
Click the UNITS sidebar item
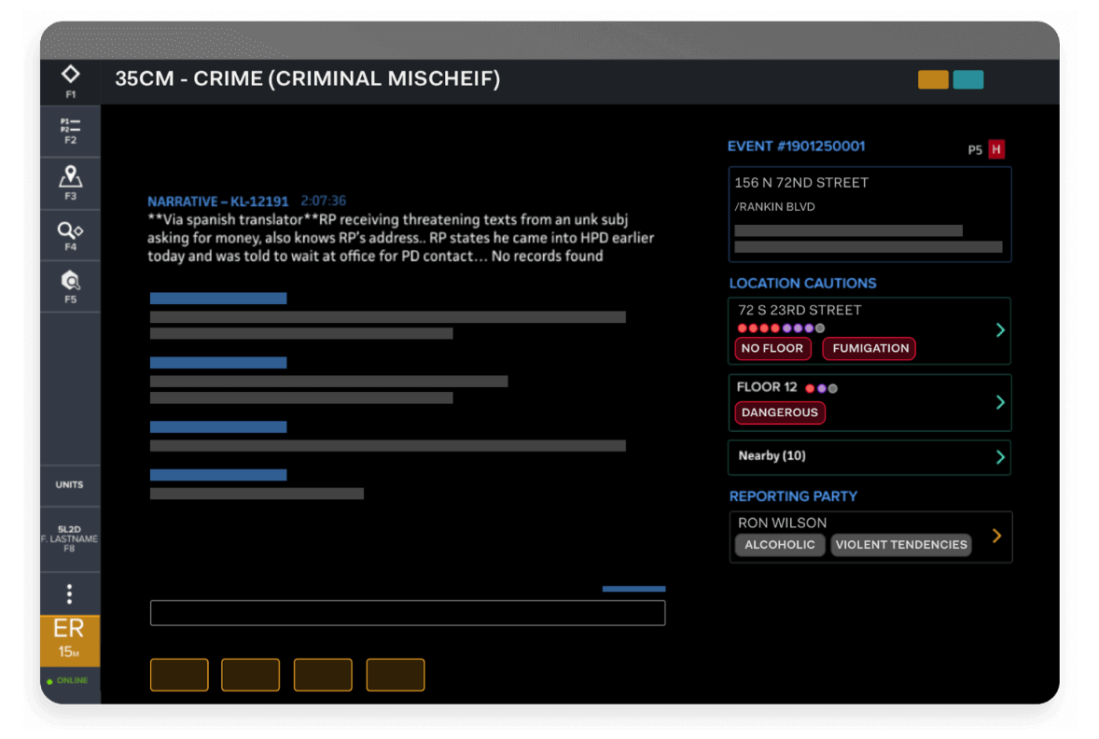[x=70, y=485]
